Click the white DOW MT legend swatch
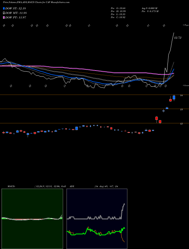This screenshot has width=189, height=249. tap(4, 13)
